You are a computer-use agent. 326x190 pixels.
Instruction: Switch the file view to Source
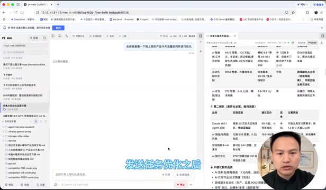tap(301, 43)
